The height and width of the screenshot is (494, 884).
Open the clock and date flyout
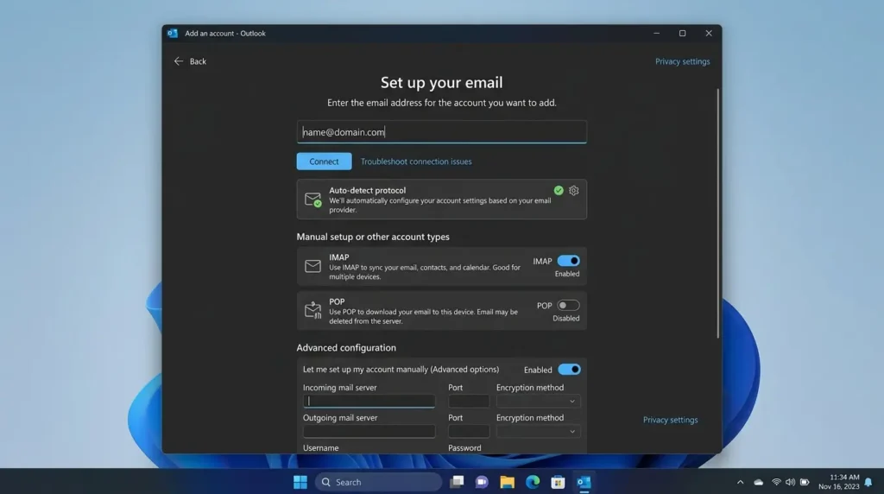839,482
